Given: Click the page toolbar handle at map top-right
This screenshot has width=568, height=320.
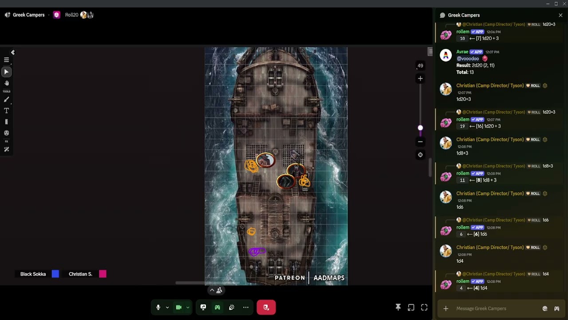Looking at the screenshot, I should [x=430, y=52].
